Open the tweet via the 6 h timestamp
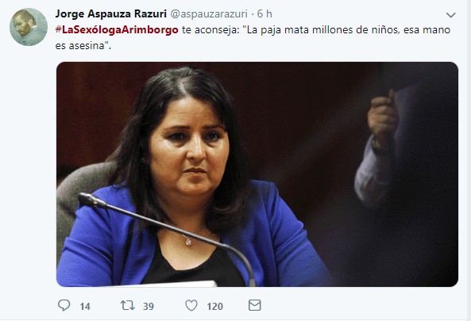 264,13
